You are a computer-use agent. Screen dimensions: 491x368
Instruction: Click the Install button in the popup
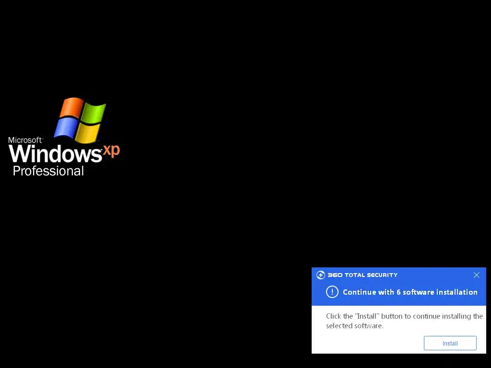point(450,343)
